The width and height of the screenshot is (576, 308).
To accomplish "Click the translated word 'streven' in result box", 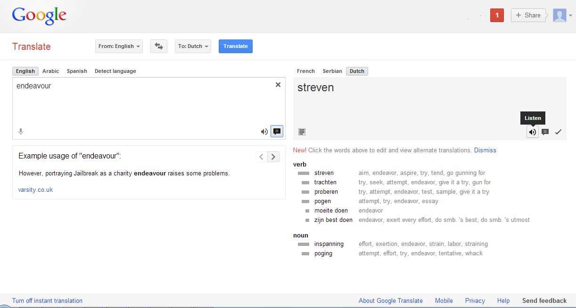I will 316,87.
